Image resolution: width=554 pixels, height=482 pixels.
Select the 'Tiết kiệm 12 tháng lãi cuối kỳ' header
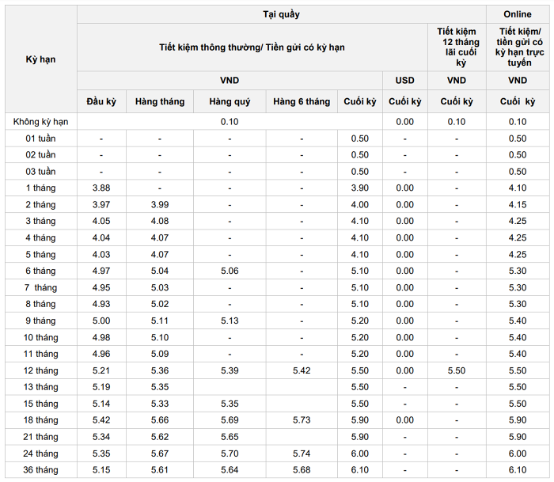coord(457,47)
